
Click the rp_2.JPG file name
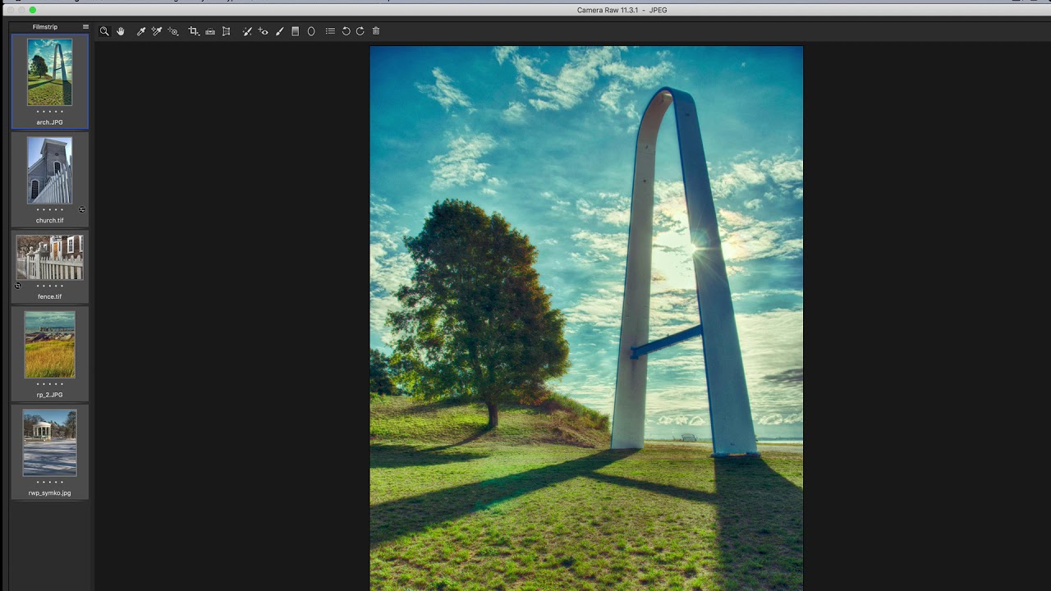pyautogui.click(x=49, y=395)
